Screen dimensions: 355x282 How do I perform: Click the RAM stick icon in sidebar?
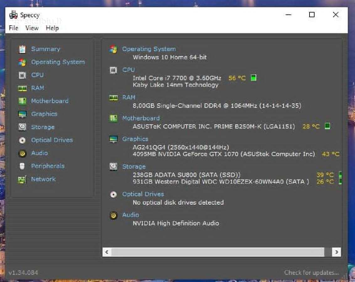22,88
